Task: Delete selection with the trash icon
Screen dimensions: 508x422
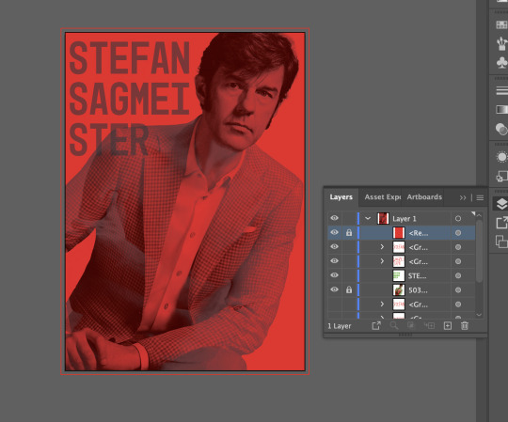Action: (465, 325)
